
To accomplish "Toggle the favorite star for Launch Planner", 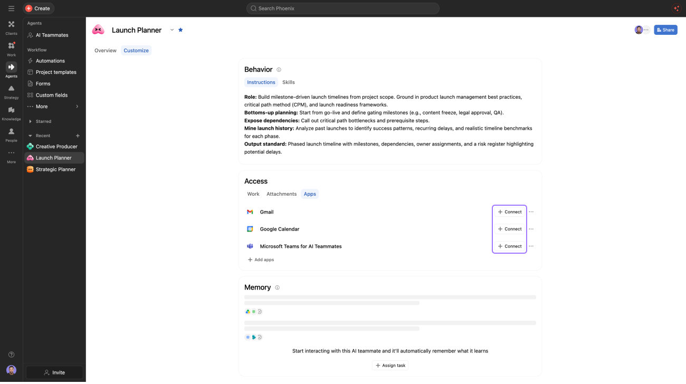I will [180, 30].
